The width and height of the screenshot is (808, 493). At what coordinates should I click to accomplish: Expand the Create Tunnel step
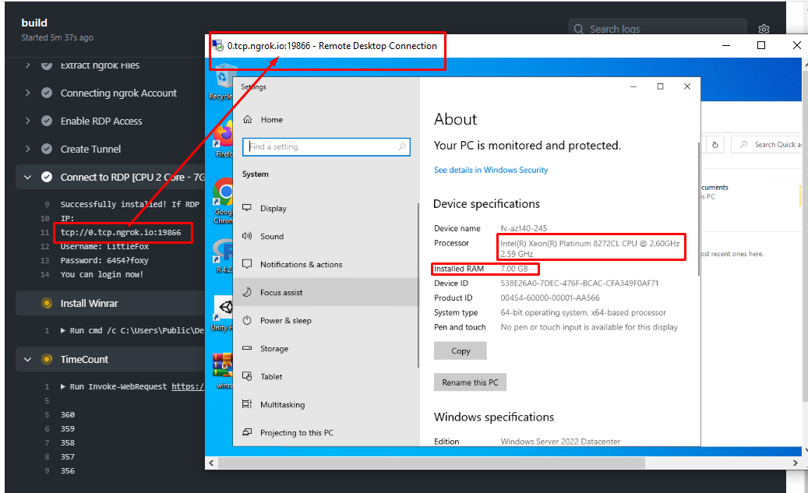pyautogui.click(x=28, y=149)
